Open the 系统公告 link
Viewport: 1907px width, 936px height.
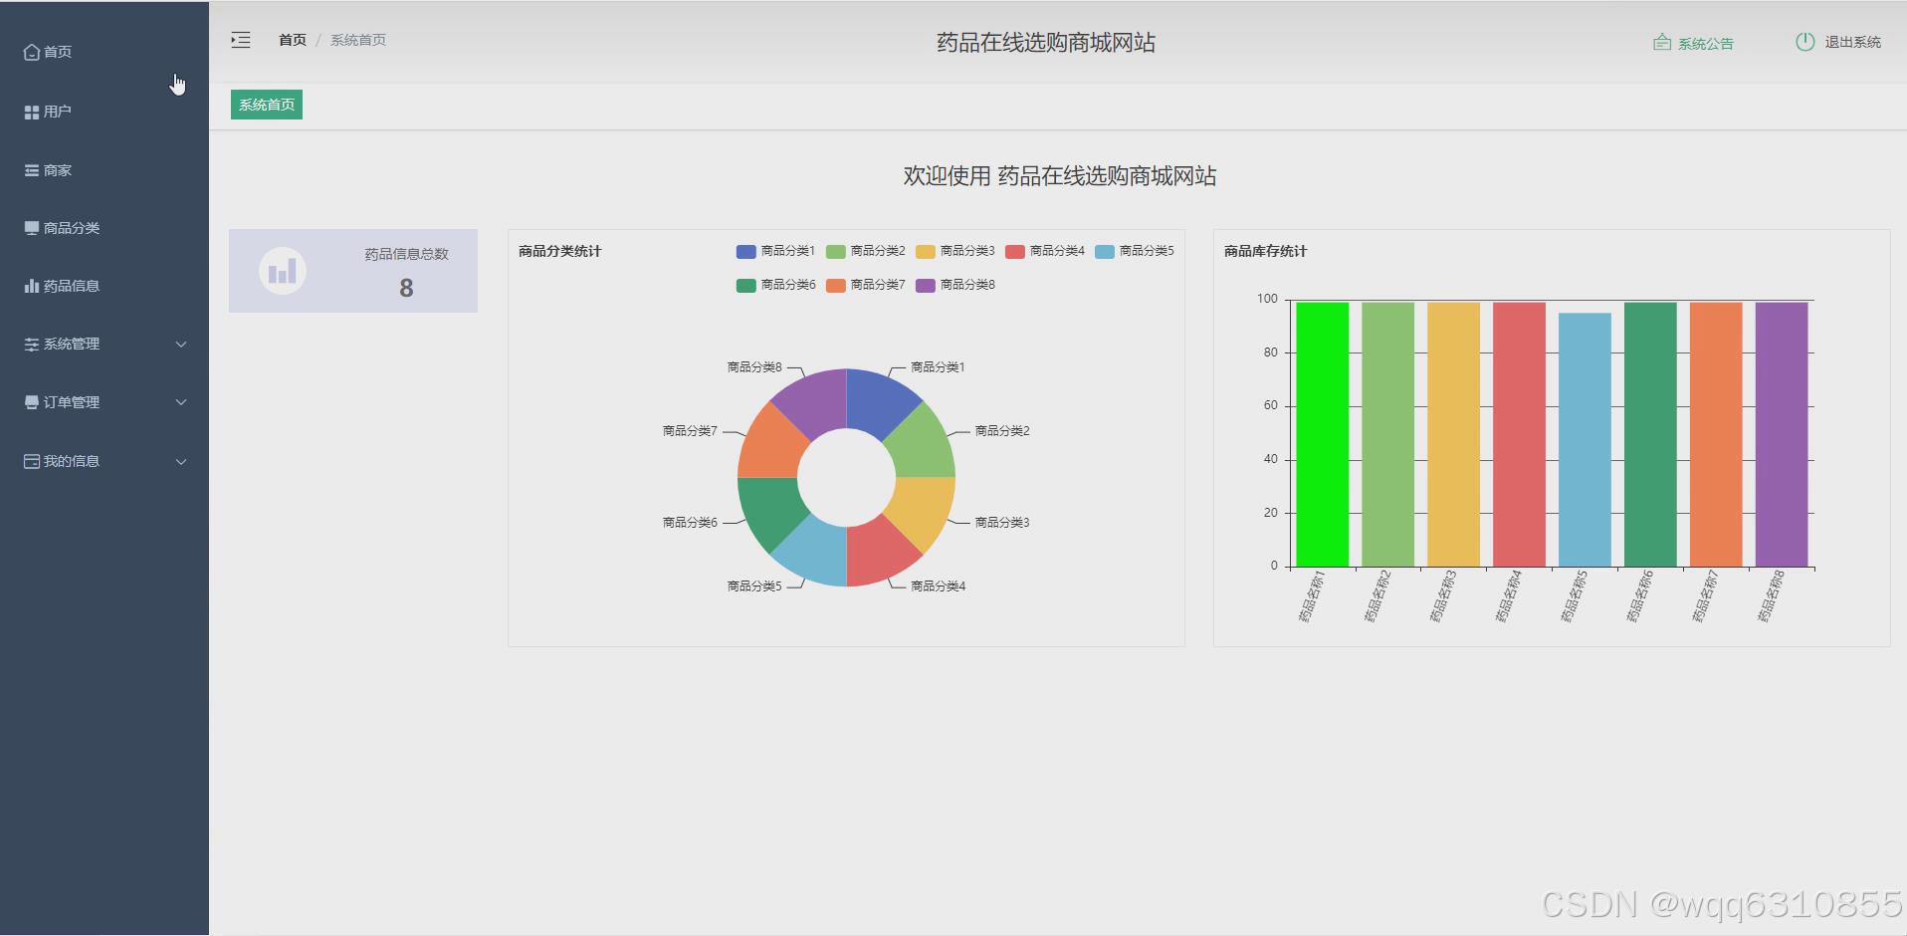tap(1706, 43)
